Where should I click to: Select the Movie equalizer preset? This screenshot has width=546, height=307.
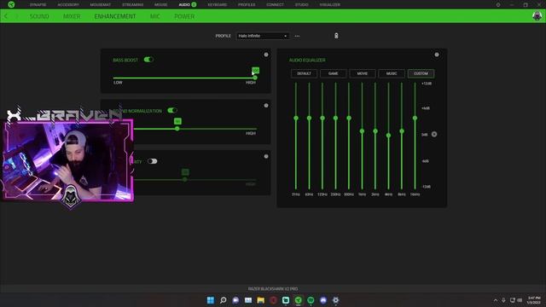[363, 73]
